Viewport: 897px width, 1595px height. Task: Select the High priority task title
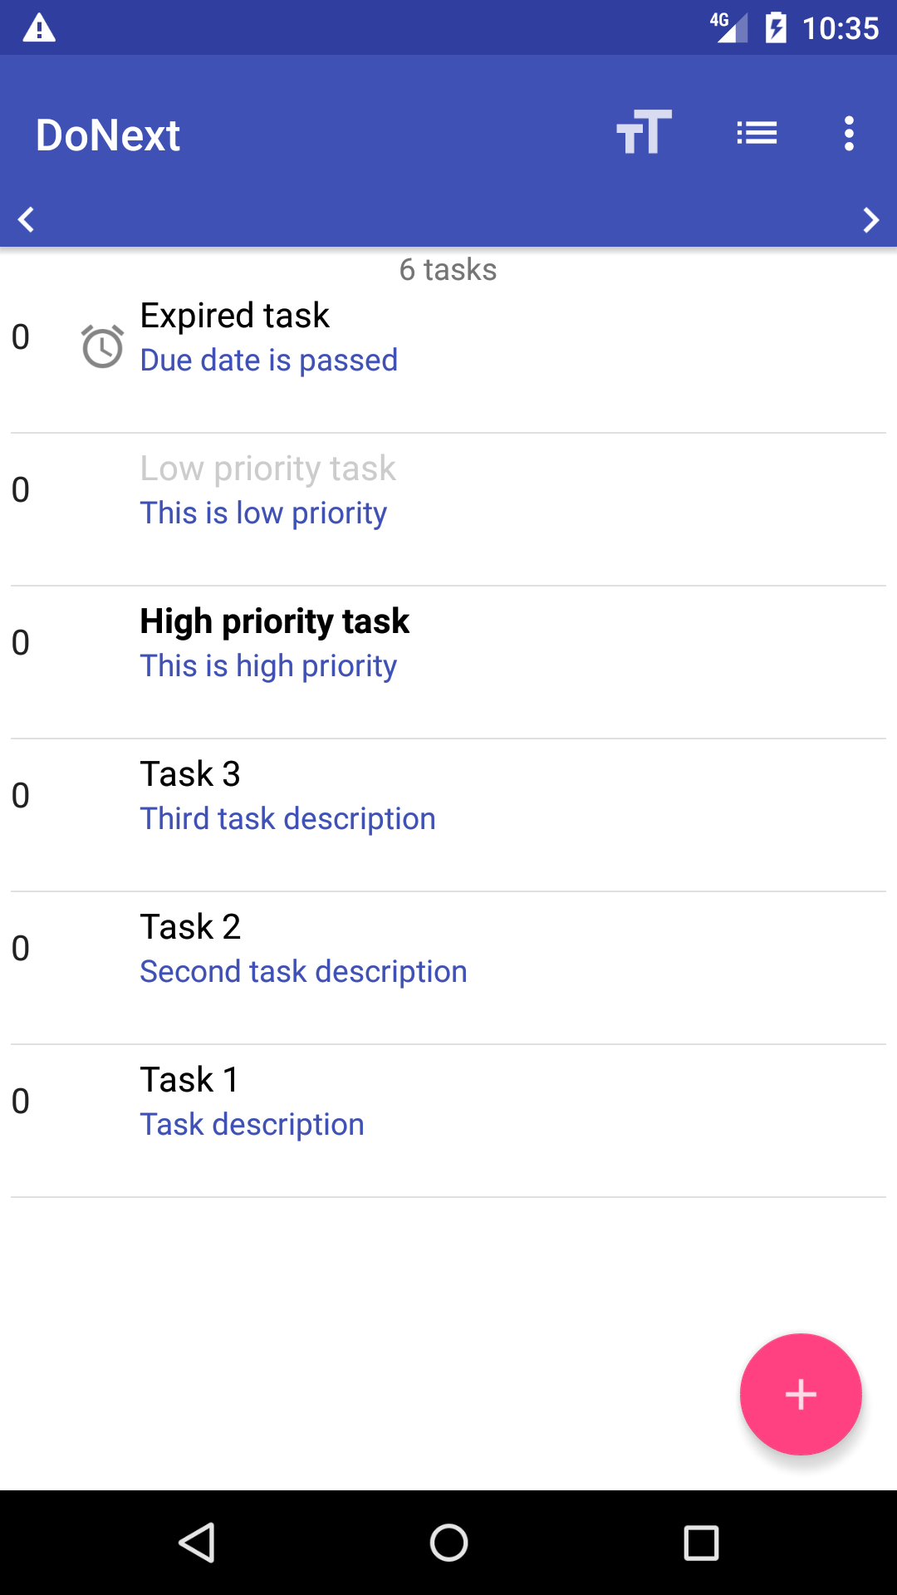tap(274, 621)
